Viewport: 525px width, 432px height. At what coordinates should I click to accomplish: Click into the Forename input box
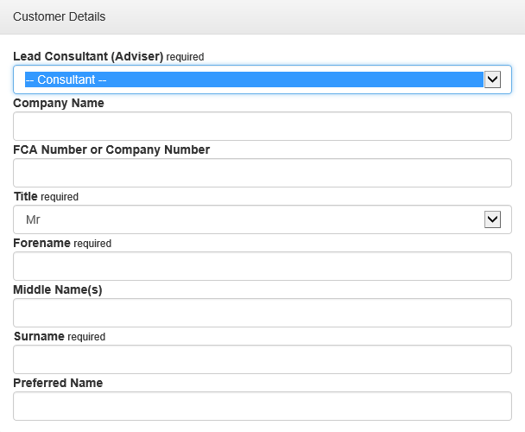262,266
